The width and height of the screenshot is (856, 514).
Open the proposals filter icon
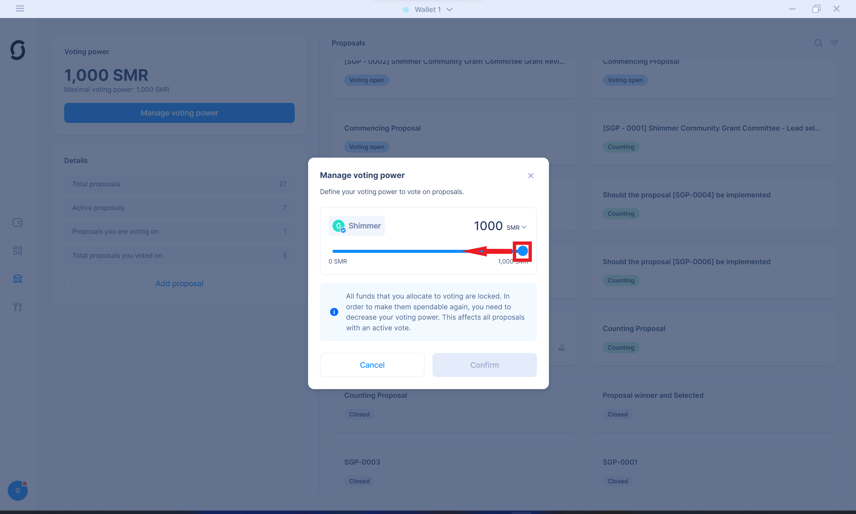[x=835, y=43]
